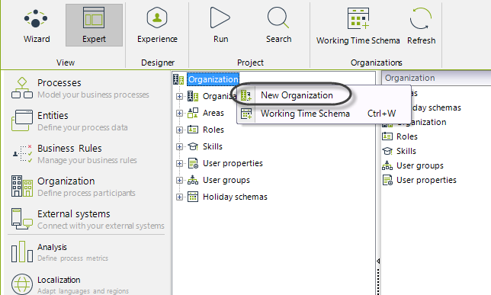Select Areas in the tree
This screenshot has width=491, height=295.
213,113
